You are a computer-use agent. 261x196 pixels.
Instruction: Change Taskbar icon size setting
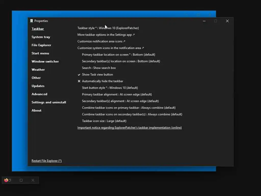(104, 121)
